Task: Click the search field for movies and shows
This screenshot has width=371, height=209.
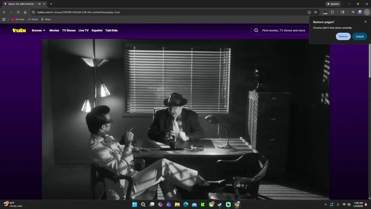Action: pyautogui.click(x=283, y=30)
